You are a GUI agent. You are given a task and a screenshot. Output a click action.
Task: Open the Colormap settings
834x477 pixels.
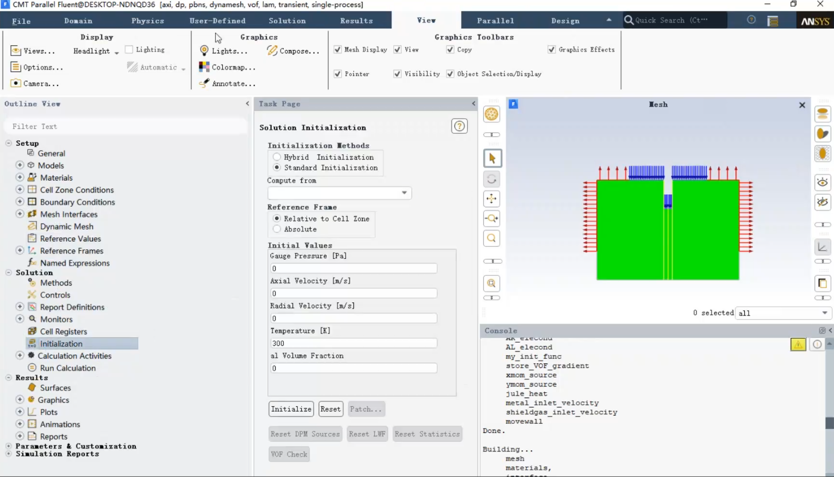pyautogui.click(x=227, y=67)
